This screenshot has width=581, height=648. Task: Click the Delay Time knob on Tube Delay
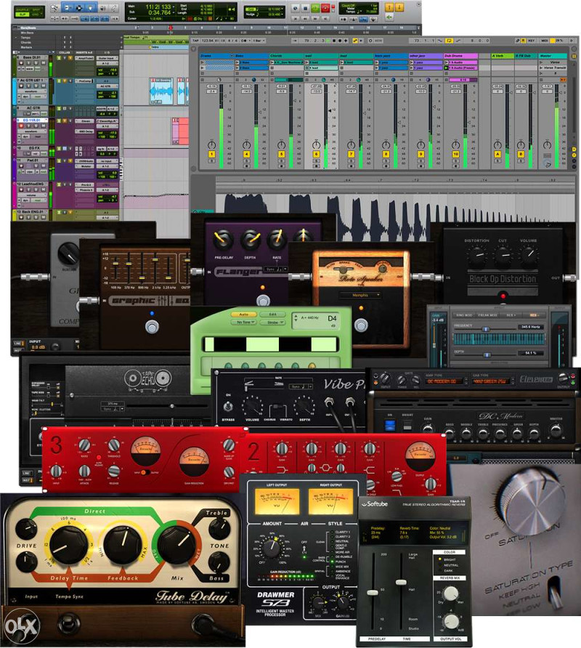68,545
